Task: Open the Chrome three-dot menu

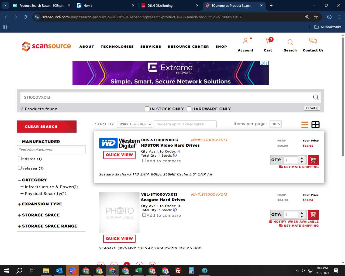Action: click(339, 17)
